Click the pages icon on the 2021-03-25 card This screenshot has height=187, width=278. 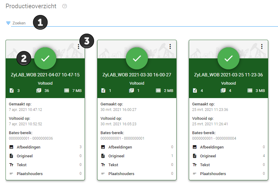(223, 90)
